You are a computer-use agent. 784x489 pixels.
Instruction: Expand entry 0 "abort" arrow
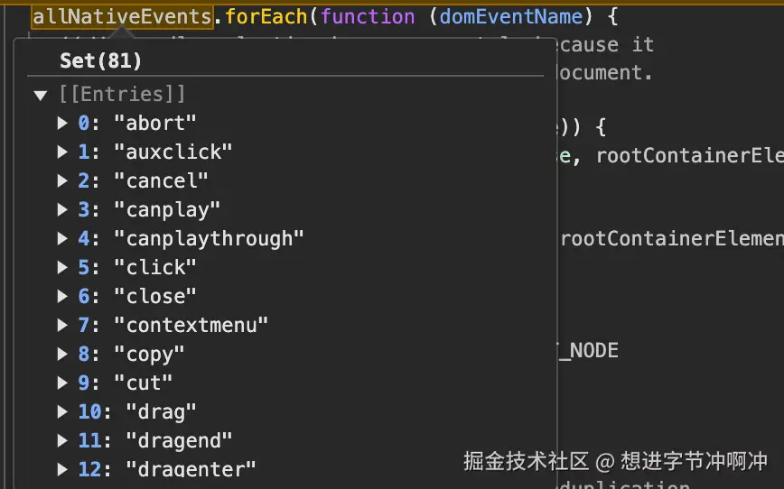pos(62,124)
